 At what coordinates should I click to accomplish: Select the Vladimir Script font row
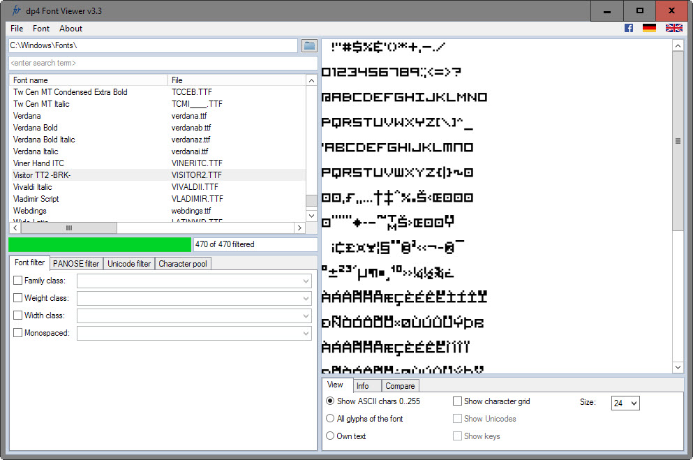click(157, 199)
